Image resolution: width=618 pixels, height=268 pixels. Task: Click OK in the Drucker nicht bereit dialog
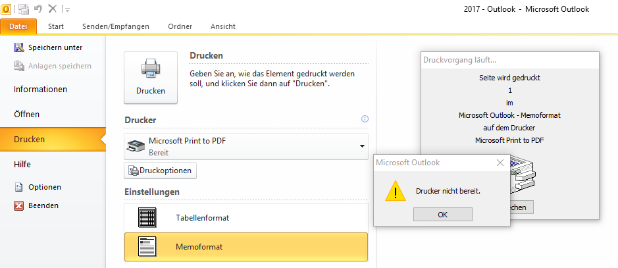[443, 215]
